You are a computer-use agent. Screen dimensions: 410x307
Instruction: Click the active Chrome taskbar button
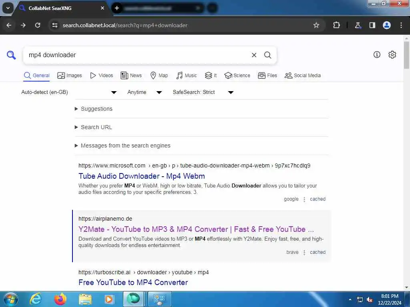click(133, 299)
